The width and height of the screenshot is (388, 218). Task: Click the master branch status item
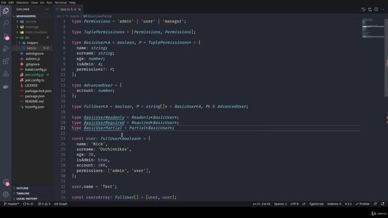click(x=12, y=204)
